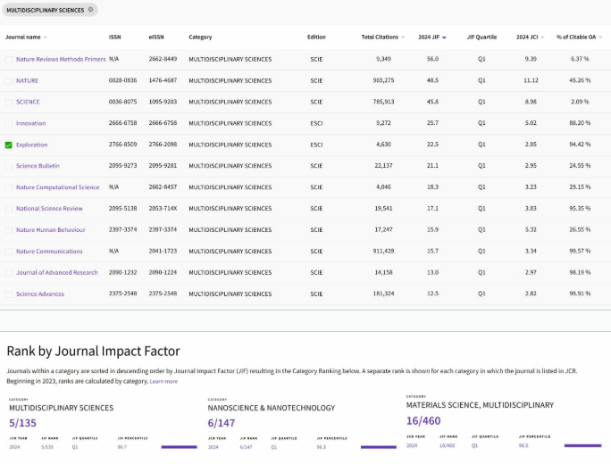Screen dimensions: 611x464
Task: Tick the Science Advances checkbox
Action: click(x=9, y=294)
